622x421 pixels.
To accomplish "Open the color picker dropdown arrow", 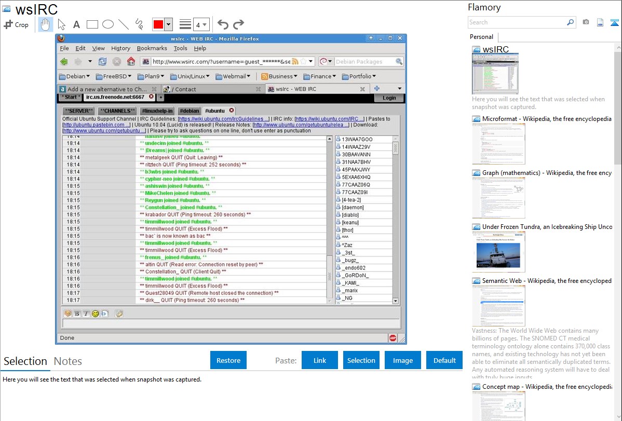I will [x=169, y=24].
